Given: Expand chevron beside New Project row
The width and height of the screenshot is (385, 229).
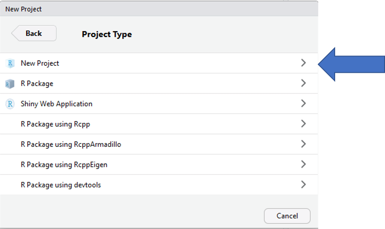Looking at the screenshot, I should (304, 63).
